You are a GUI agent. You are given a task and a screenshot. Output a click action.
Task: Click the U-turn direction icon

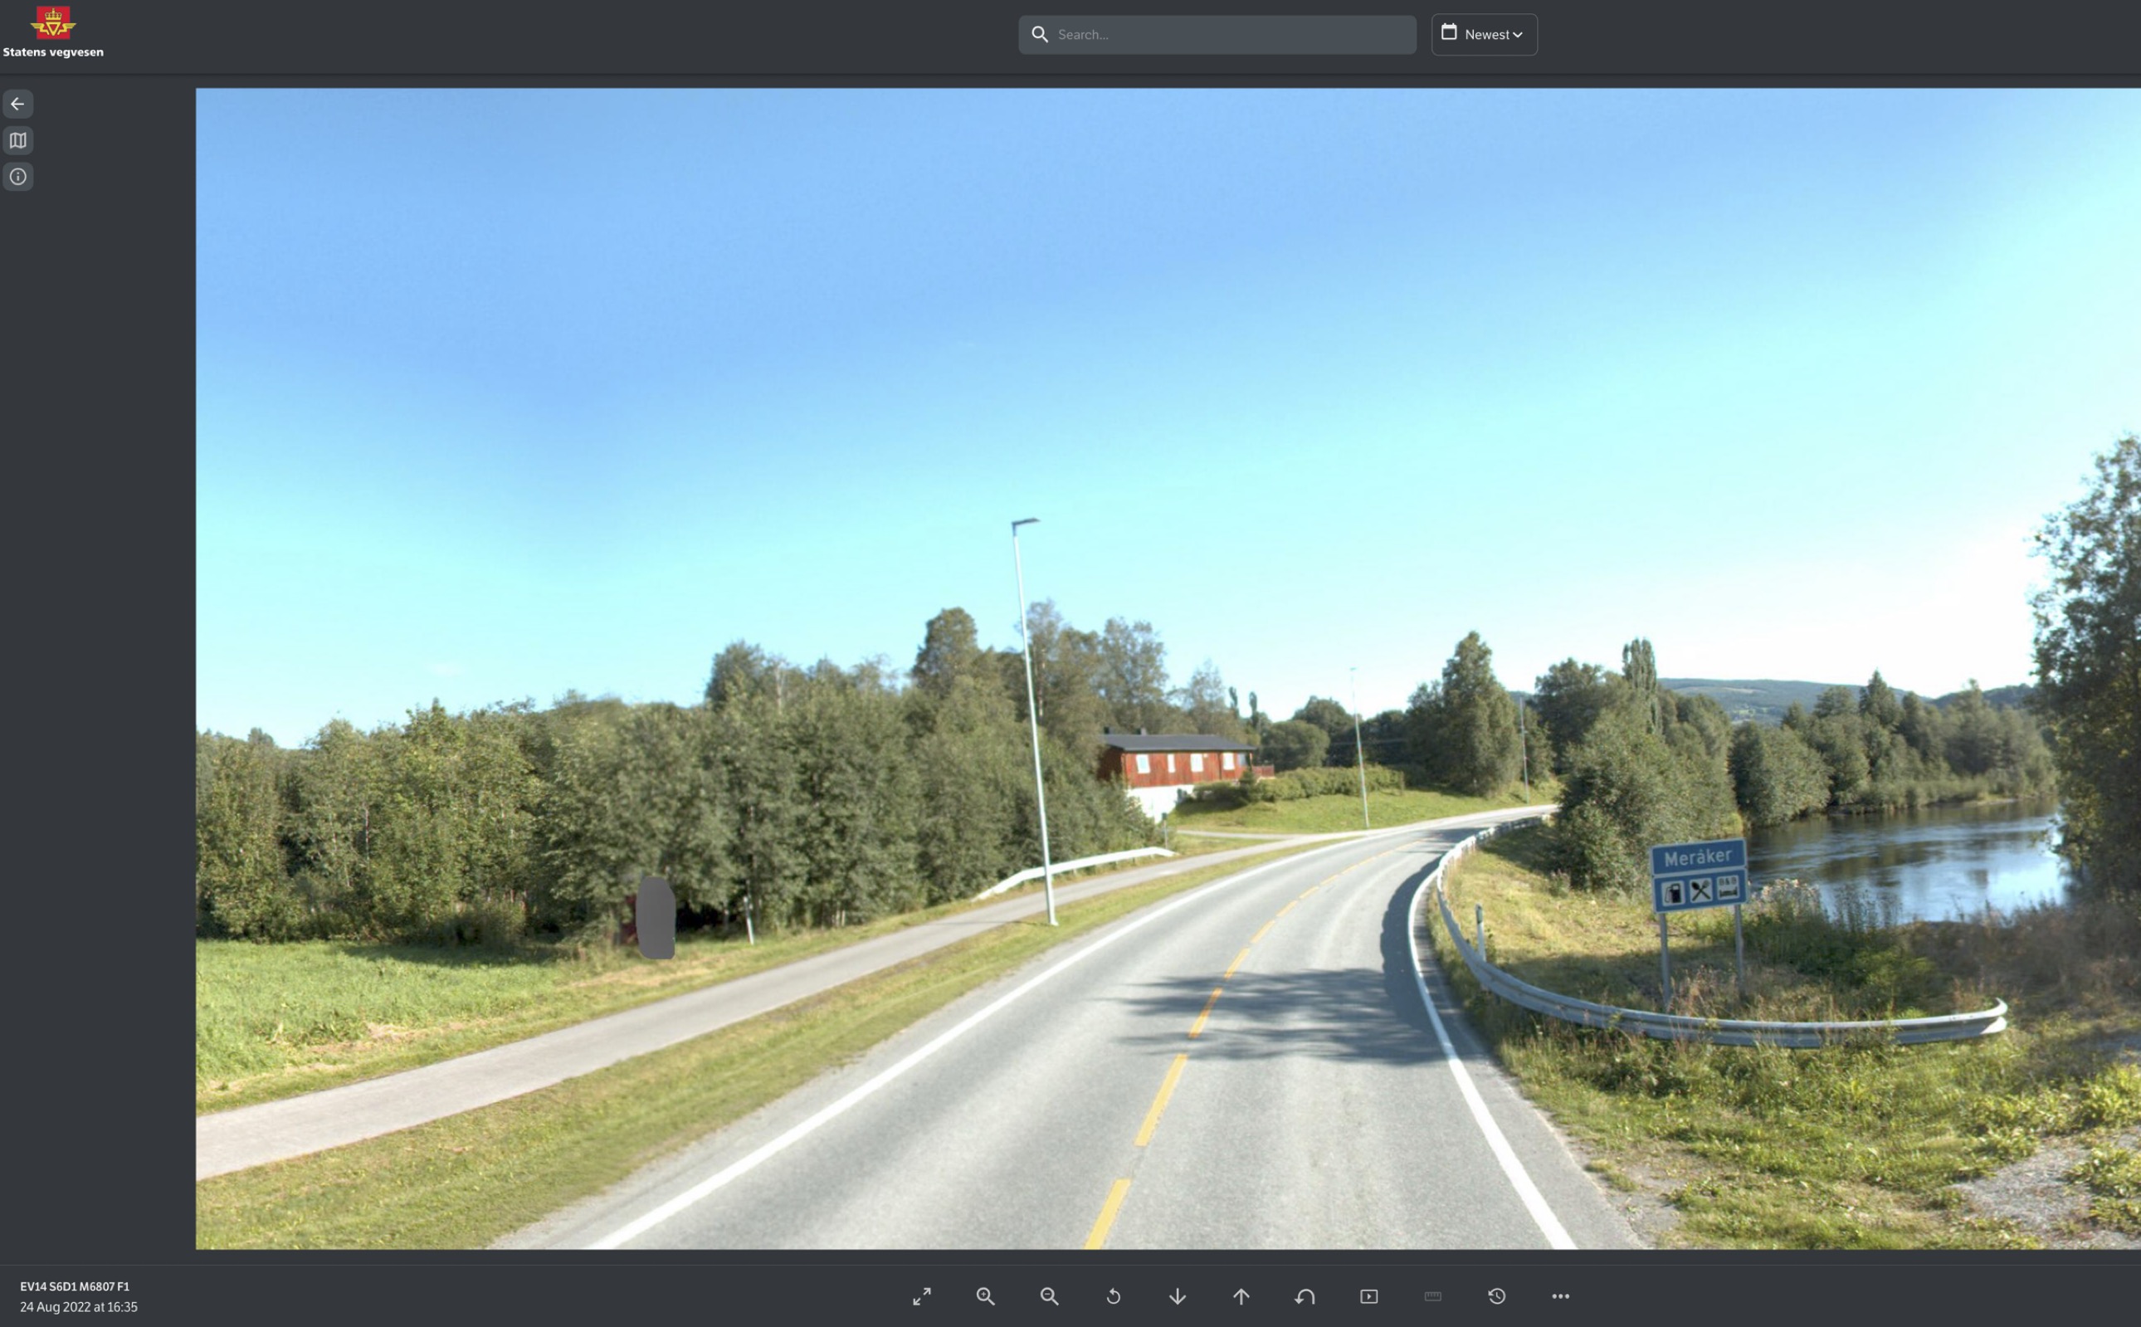tap(1305, 1296)
